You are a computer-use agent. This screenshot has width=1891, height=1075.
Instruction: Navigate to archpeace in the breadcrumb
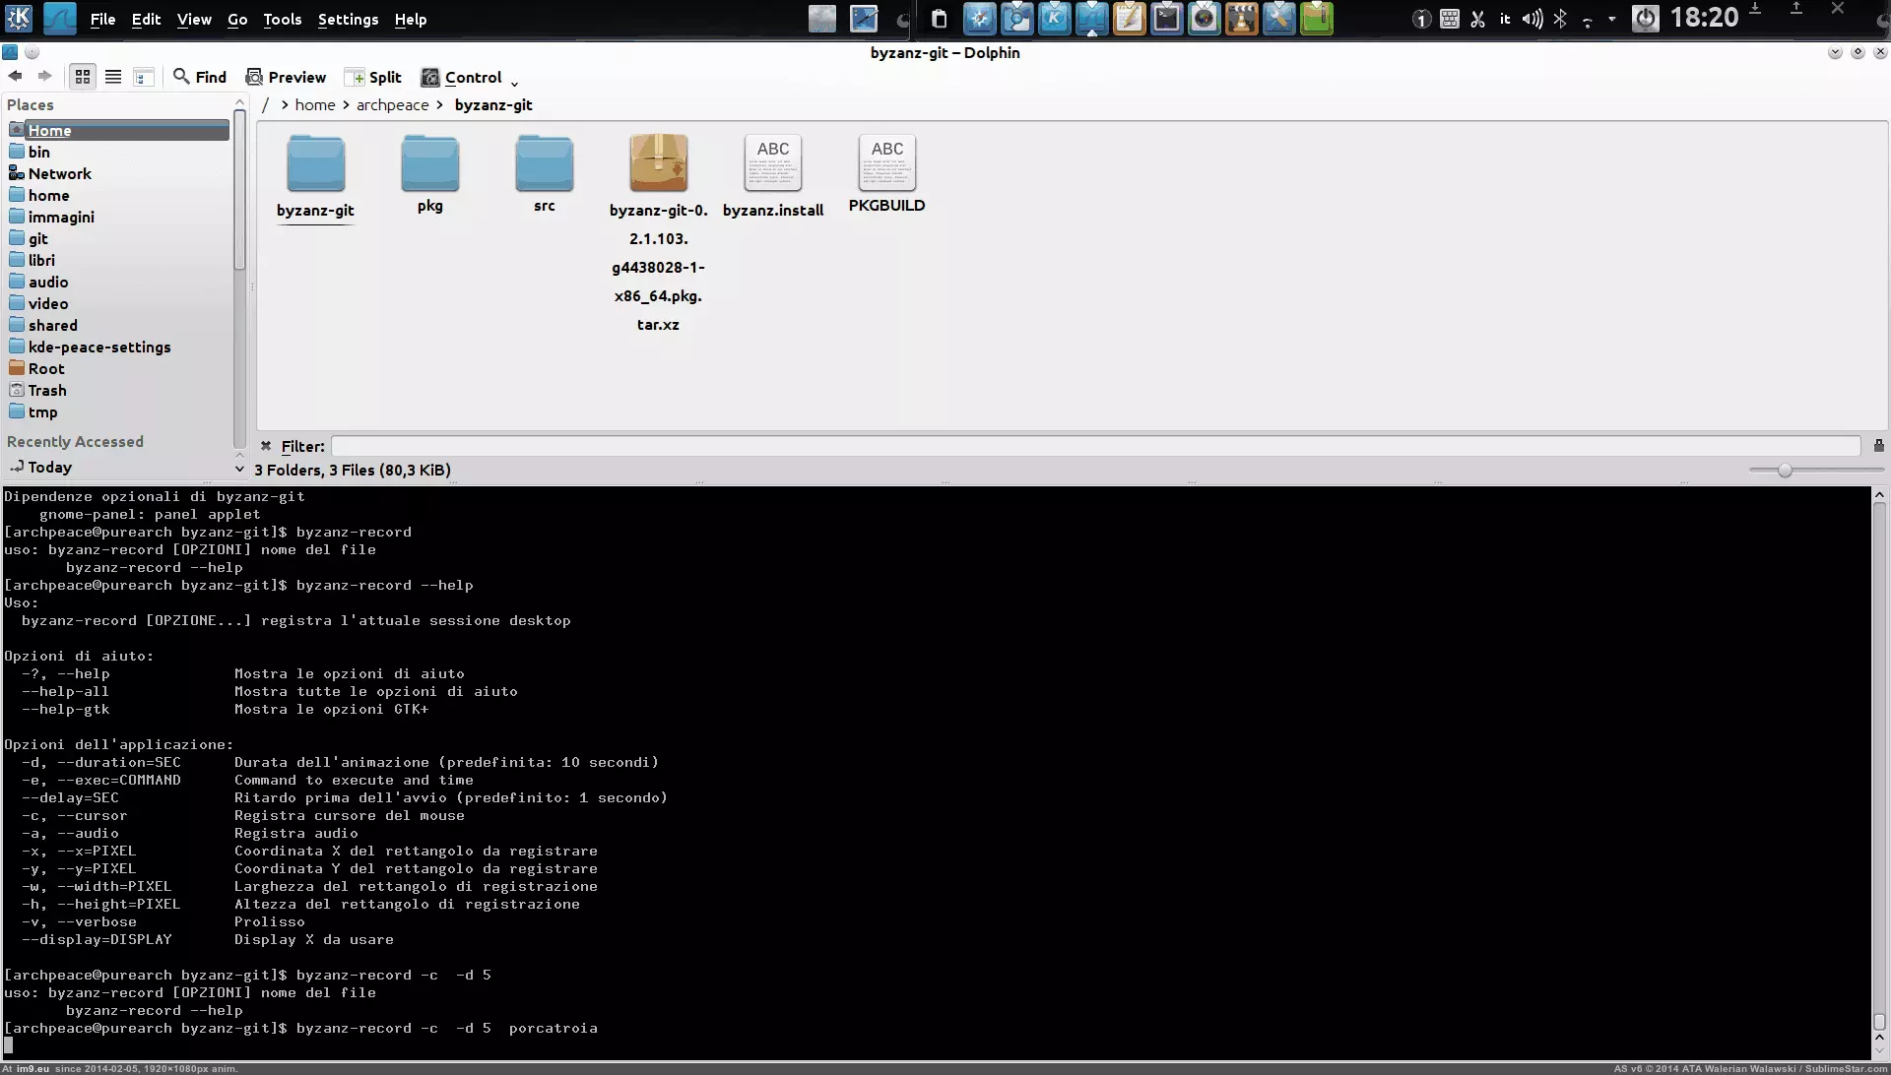click(x=392, y=104)
